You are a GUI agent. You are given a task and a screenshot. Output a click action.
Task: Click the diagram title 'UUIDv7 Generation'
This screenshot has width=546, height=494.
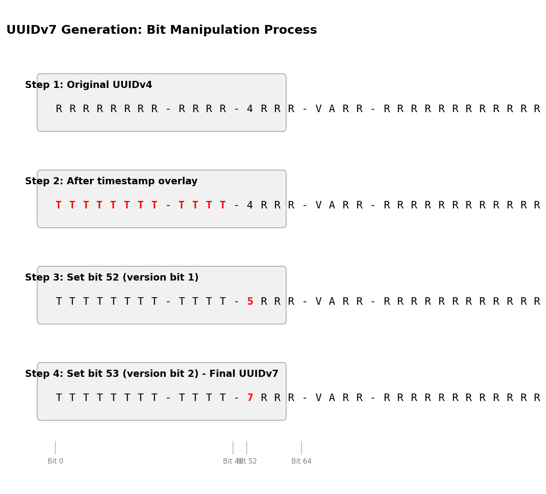tap(161, 30)
